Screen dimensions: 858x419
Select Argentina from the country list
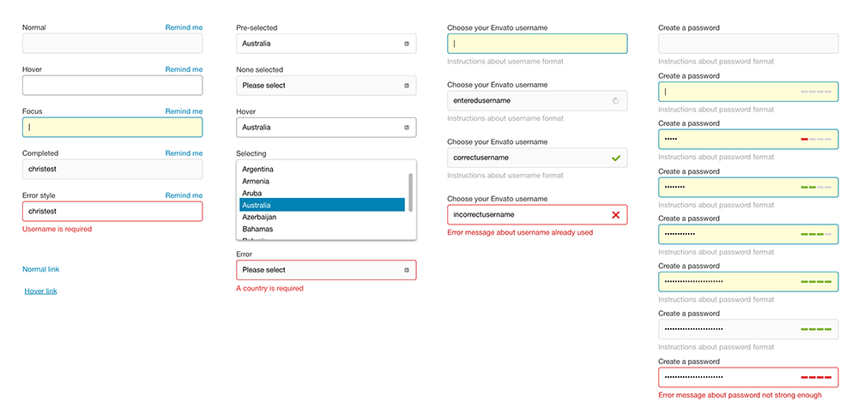(x=258, y=170)
